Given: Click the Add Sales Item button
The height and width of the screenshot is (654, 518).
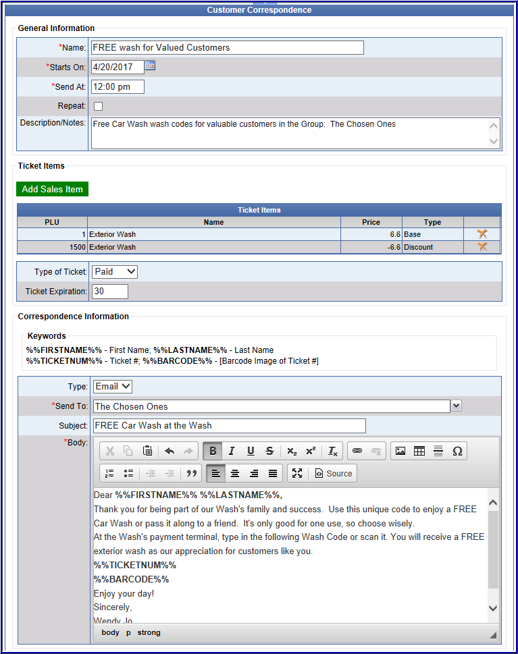Looking at the screenshot, I should point(52,189).
